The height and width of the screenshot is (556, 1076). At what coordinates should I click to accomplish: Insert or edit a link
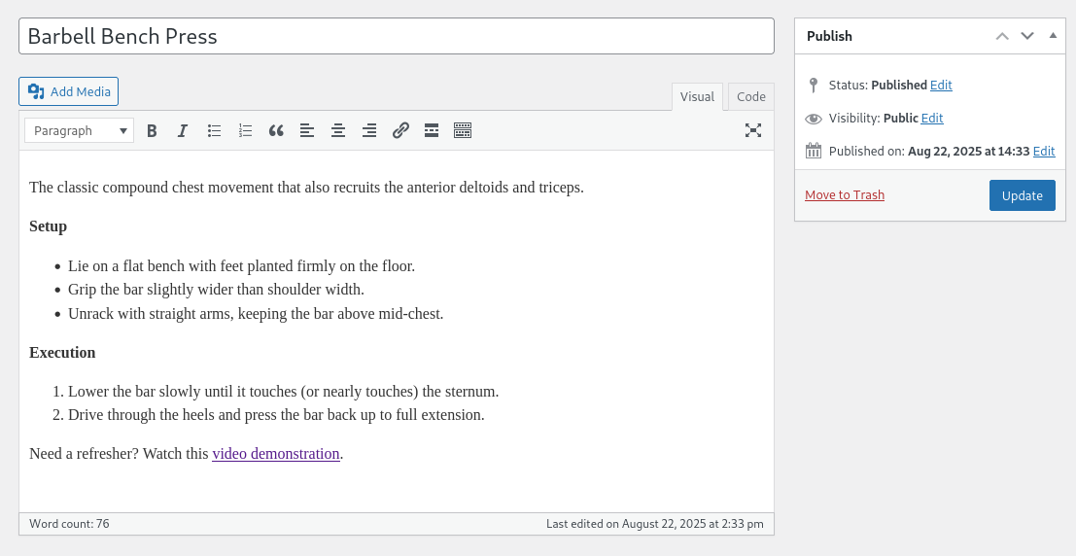point(400,130)
